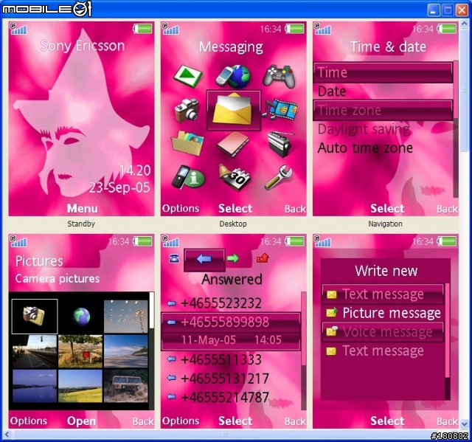Select the telephone all-calls tab
Image resolution: width=472 pixels, height=442 pixels.
pyautogui.click(x=174, y=258)
